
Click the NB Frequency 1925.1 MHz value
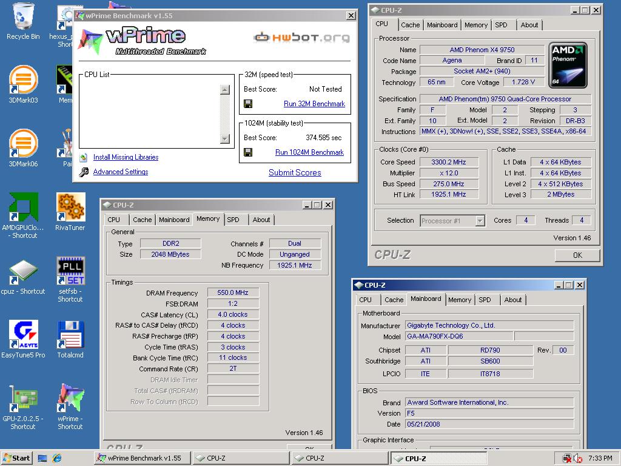[295, 265]
